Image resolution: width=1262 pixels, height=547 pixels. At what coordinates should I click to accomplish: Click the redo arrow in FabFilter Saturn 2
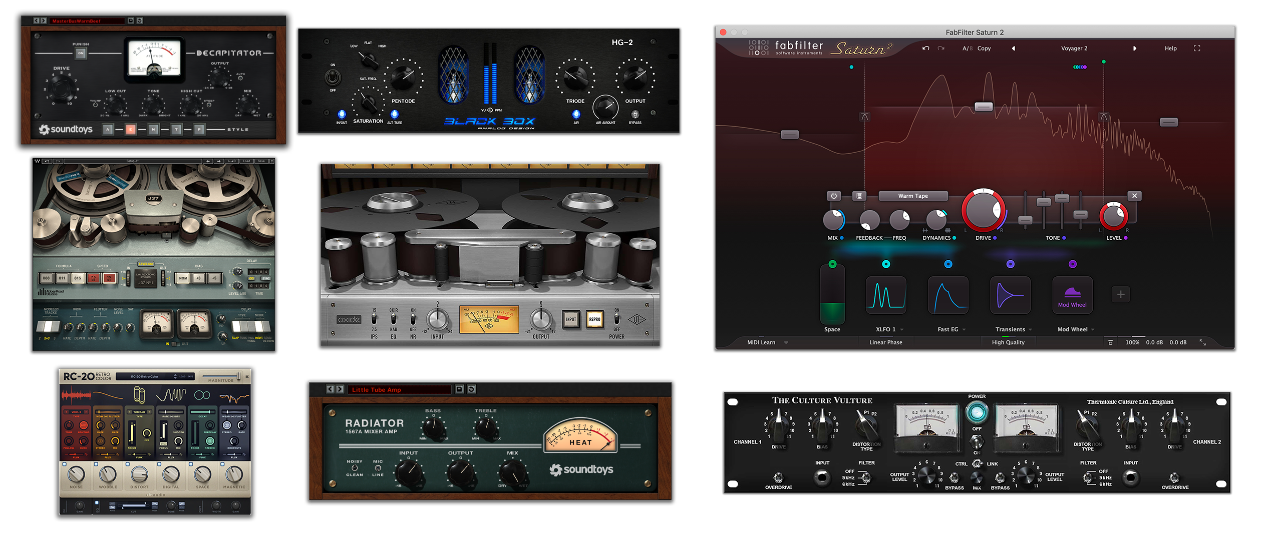pos(941,49)
